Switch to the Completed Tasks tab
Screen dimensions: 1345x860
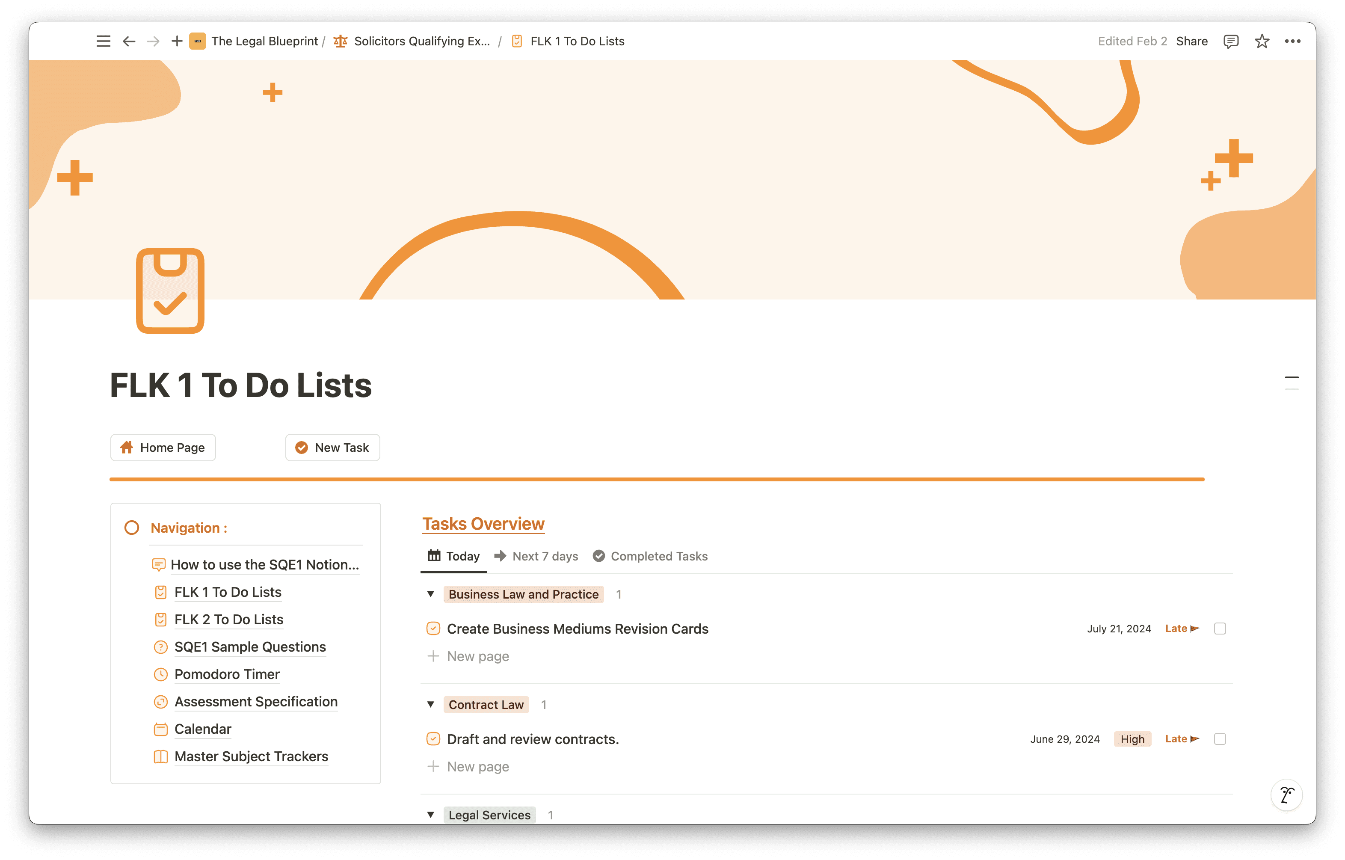(x=650, y=556)
